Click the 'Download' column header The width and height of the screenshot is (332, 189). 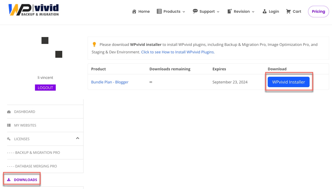coord(277,69)
